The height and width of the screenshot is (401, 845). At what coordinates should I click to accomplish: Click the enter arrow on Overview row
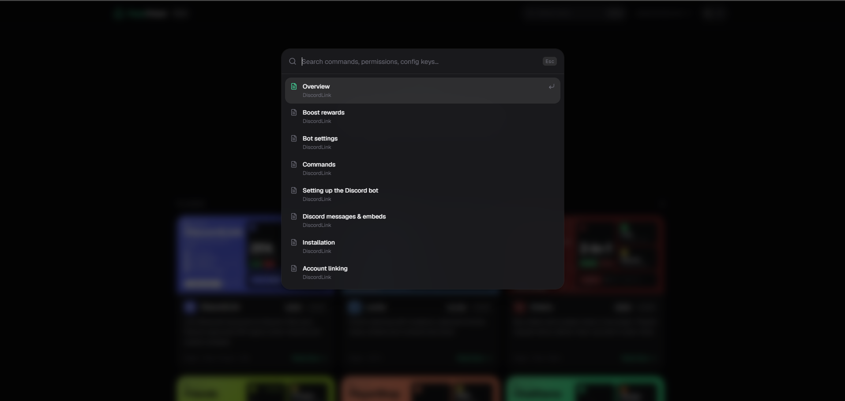tap(551, 87)
